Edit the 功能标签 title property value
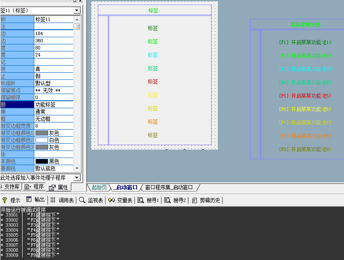344x260 pixels. (54, 105)
